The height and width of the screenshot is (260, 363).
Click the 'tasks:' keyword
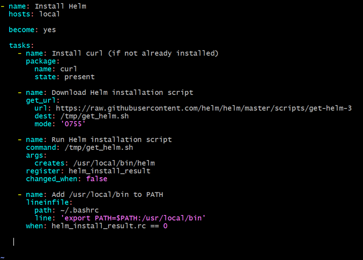(21, 46)
